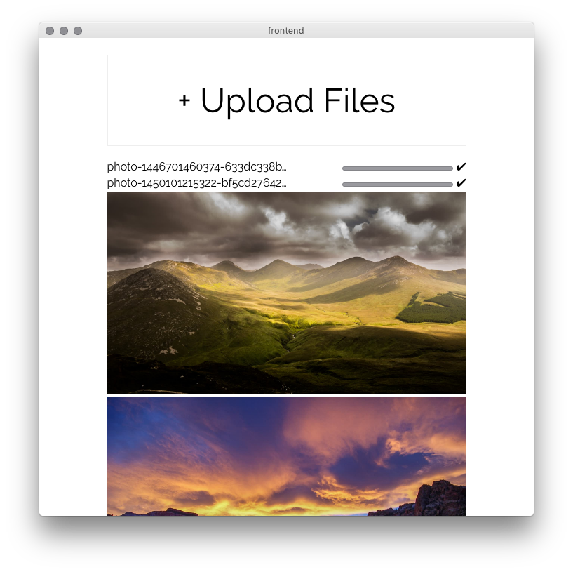Select file name photo-1450101215322-bf5cd27642…
The image size is (573, 572).
tap(196, 183)
